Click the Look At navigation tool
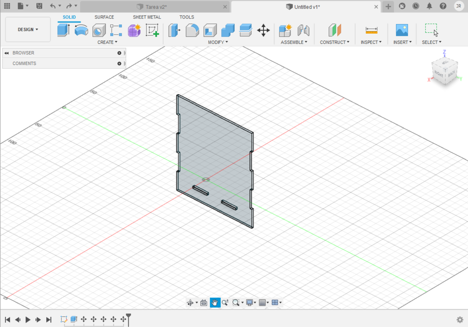The height and width of the screenshot is (327, 468). pos(204,303)
